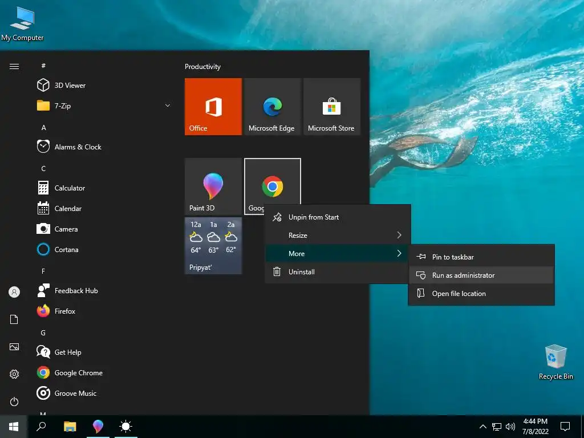Open the Resize submenu
The image size is (584, 438).
[x=338, y=236]
